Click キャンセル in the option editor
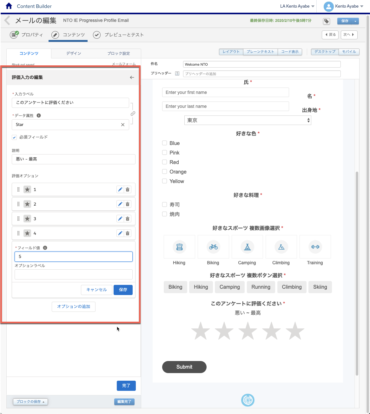Screen dimensions: 370x414 coord(96,290)
